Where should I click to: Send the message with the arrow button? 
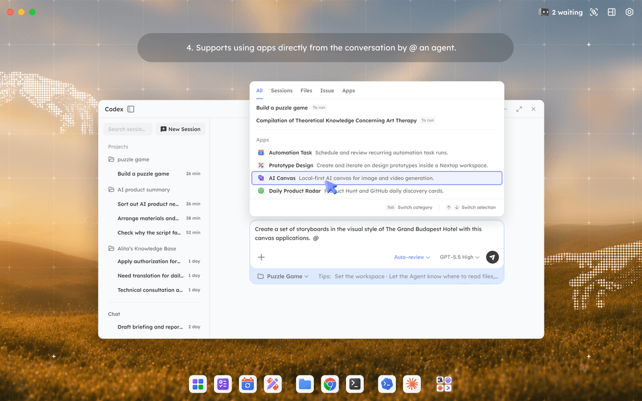492,257
